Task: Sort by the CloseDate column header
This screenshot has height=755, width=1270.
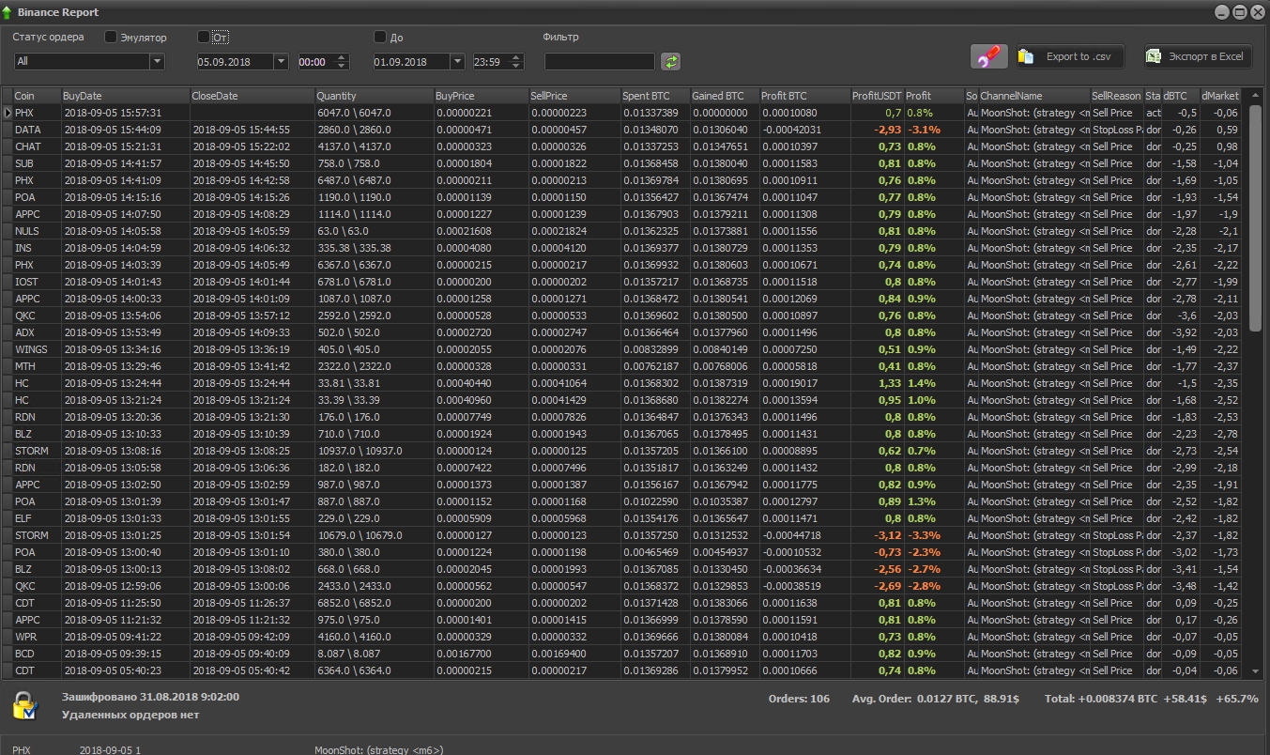Action: point(252,96)
